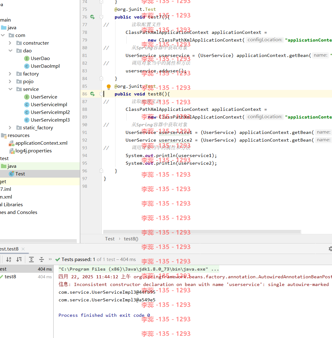This screenshot has height=338, width=332.
Task: Select the Test class in tree
Action: click(x=20, y=174)
